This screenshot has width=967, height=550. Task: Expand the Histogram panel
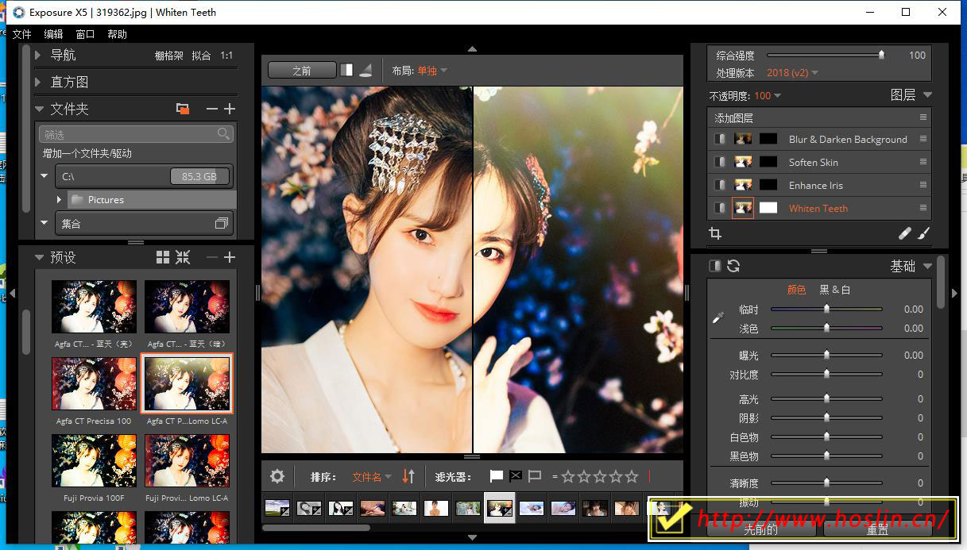click(38, 82)
